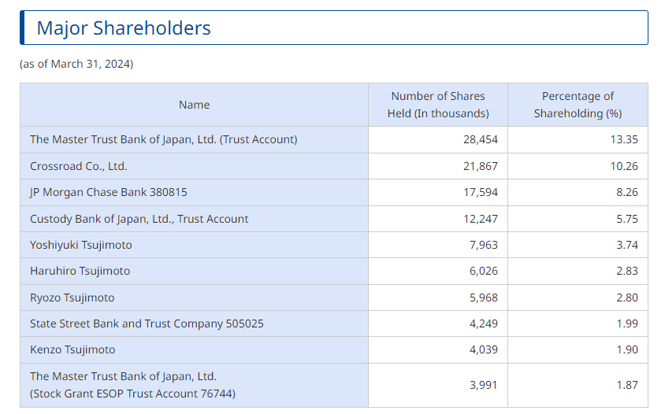Click the Number of Shares Held header

coord(438,105)
